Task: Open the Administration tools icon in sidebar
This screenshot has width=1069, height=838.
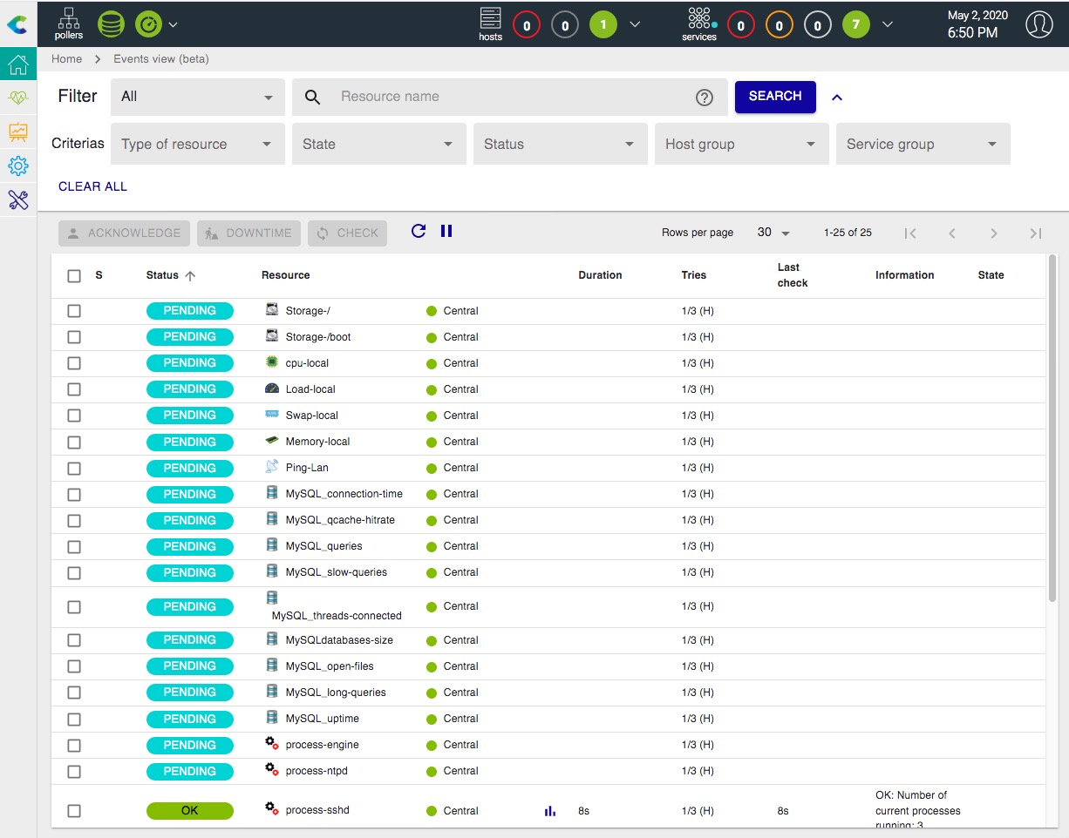Action: pyautogui.click(x=18, y=199)
